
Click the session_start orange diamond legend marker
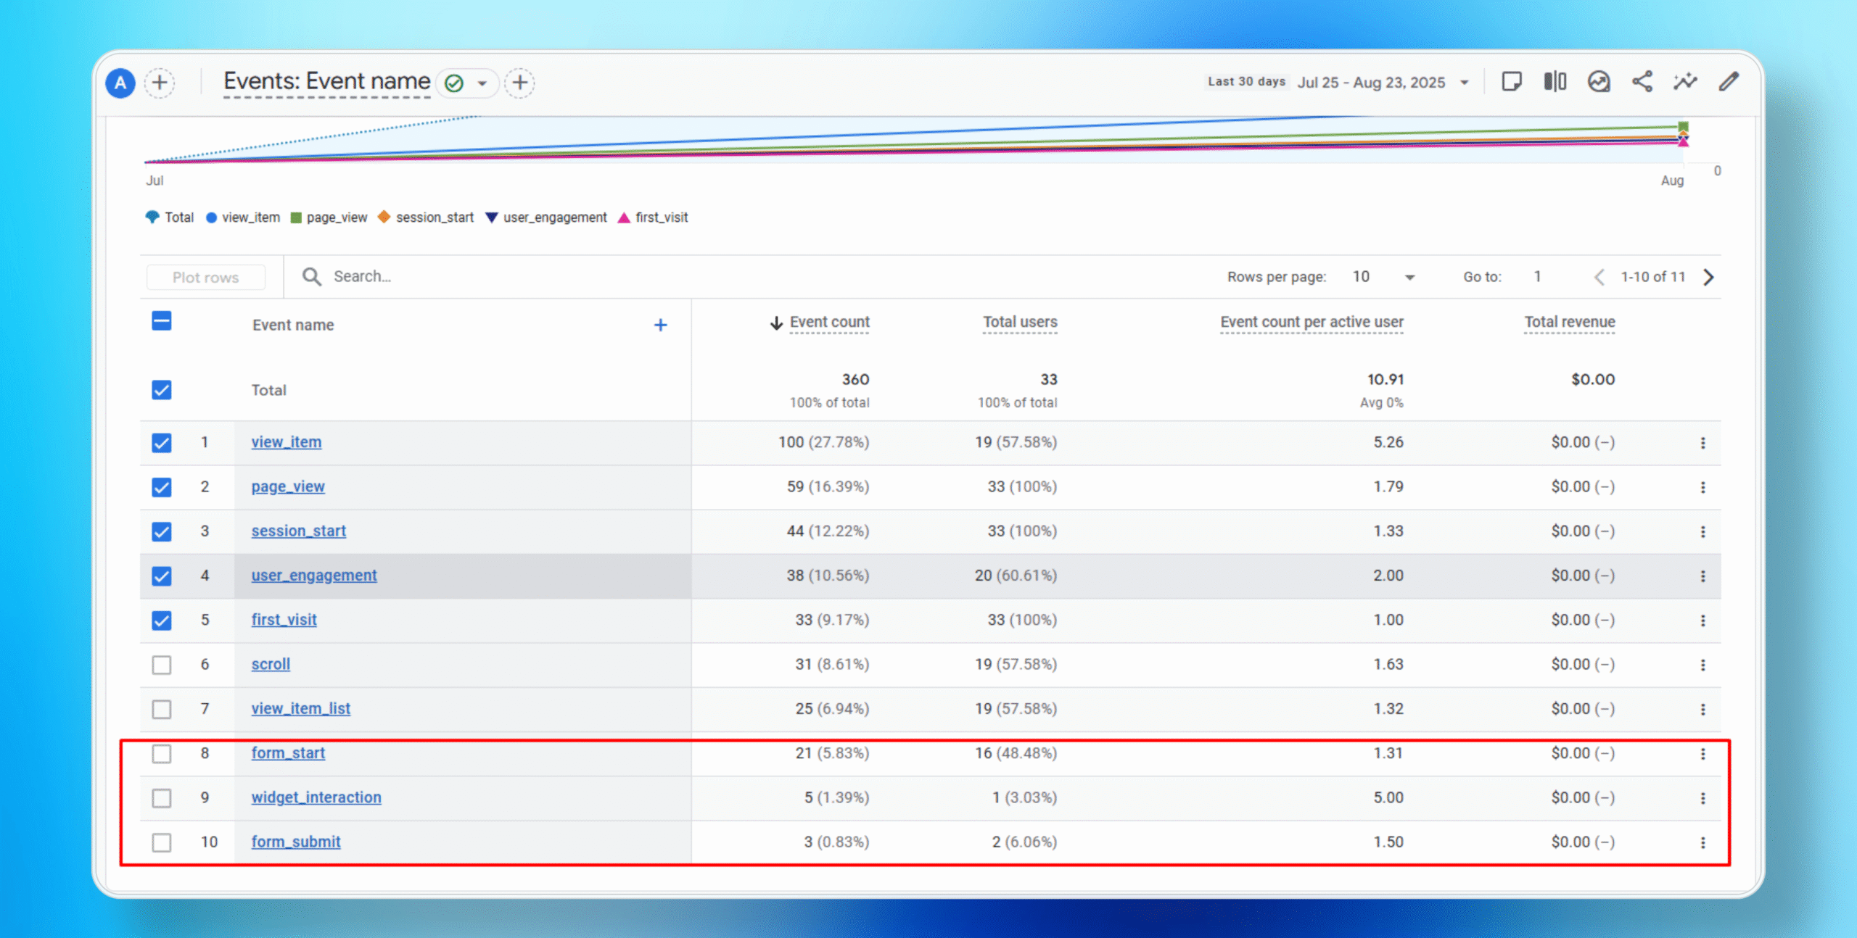384,217
